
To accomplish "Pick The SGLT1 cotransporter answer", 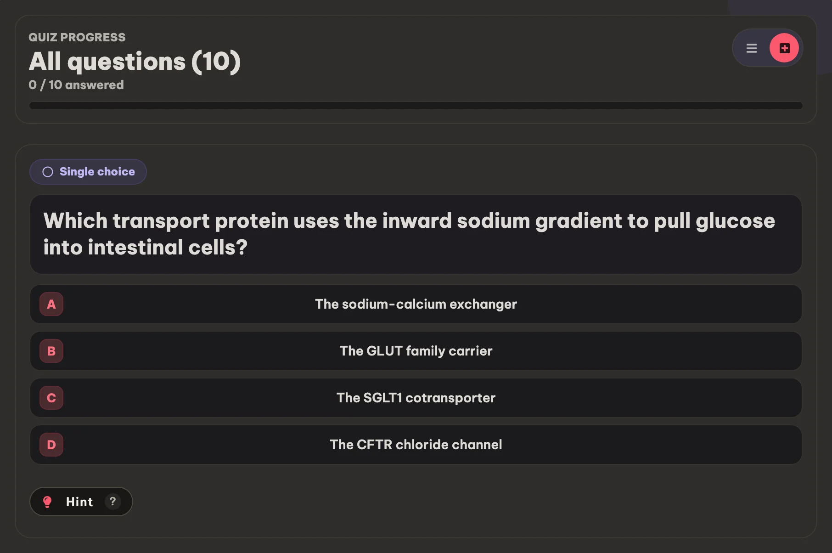I will (416, 398).
